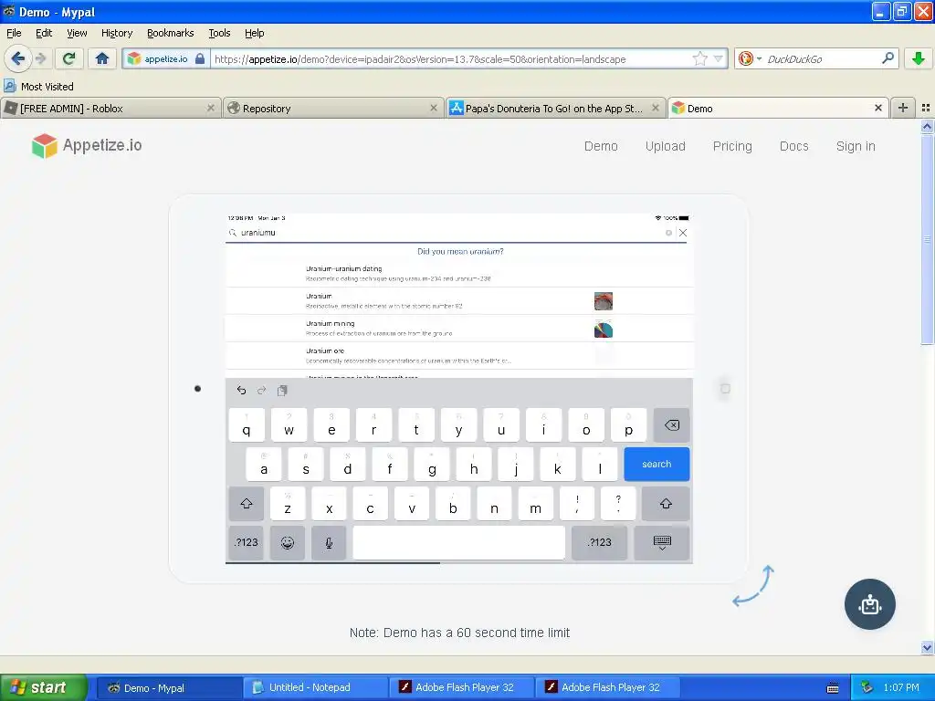The width and height of the screenshot is (935, 701).
Task: Tap the blue search key
Action: point(656,464)
